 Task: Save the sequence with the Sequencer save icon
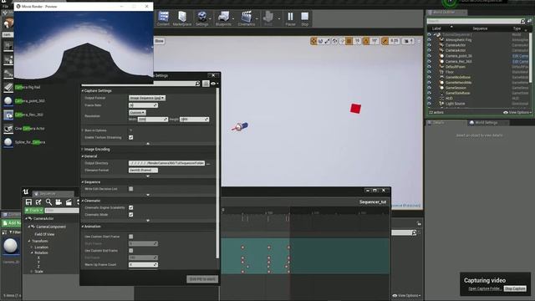point(28,202)
